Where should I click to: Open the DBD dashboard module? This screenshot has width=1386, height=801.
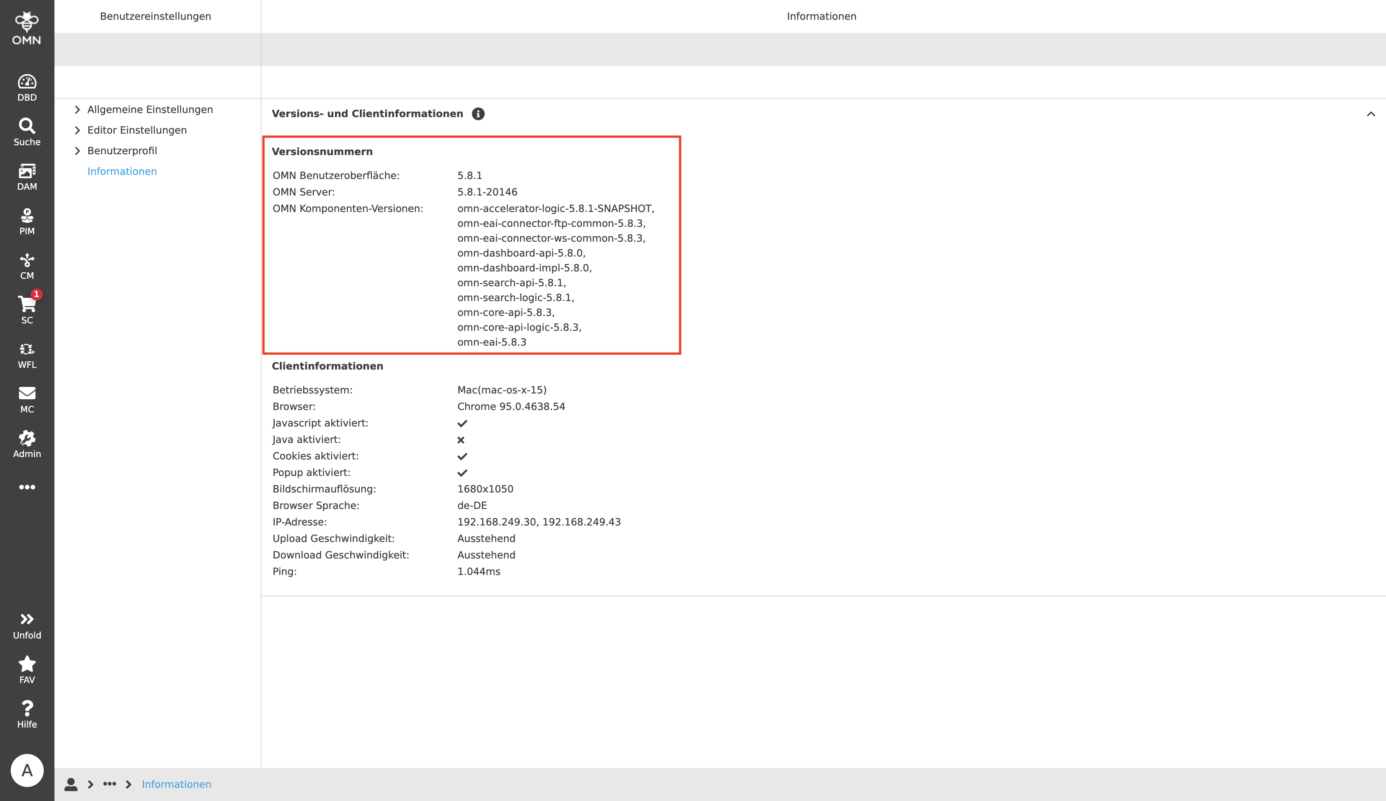click(x=27, y=86)
